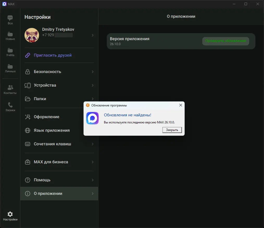Expand the profile chevron next to Dmitry Tretyakov
Image resolution: width=264 pixels, height=228 pixels.
pyautogui.click(x=93, y=35)
